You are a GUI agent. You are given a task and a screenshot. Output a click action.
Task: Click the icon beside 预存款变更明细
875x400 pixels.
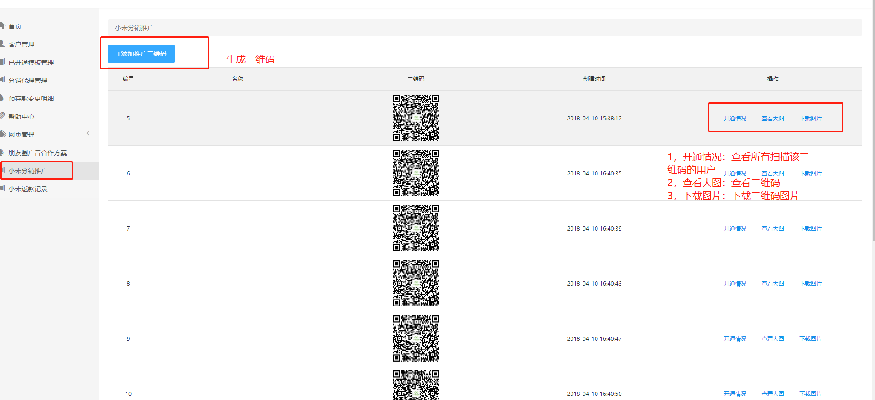point(2,98)
